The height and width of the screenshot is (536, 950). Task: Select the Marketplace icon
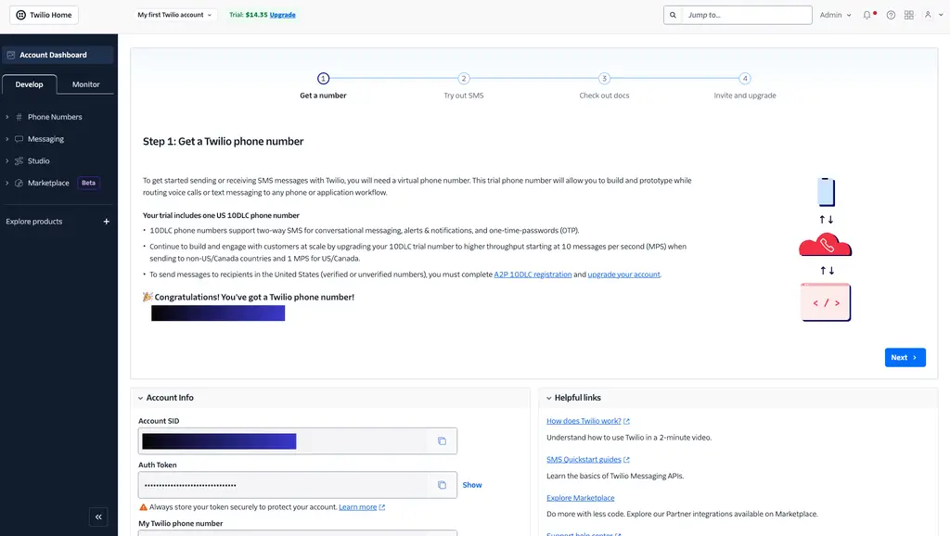(19, 183)
